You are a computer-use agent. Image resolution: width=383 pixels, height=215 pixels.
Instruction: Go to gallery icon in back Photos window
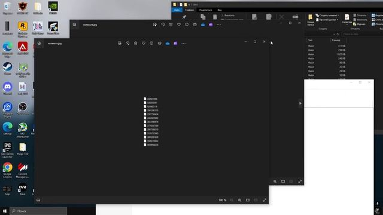74,24
